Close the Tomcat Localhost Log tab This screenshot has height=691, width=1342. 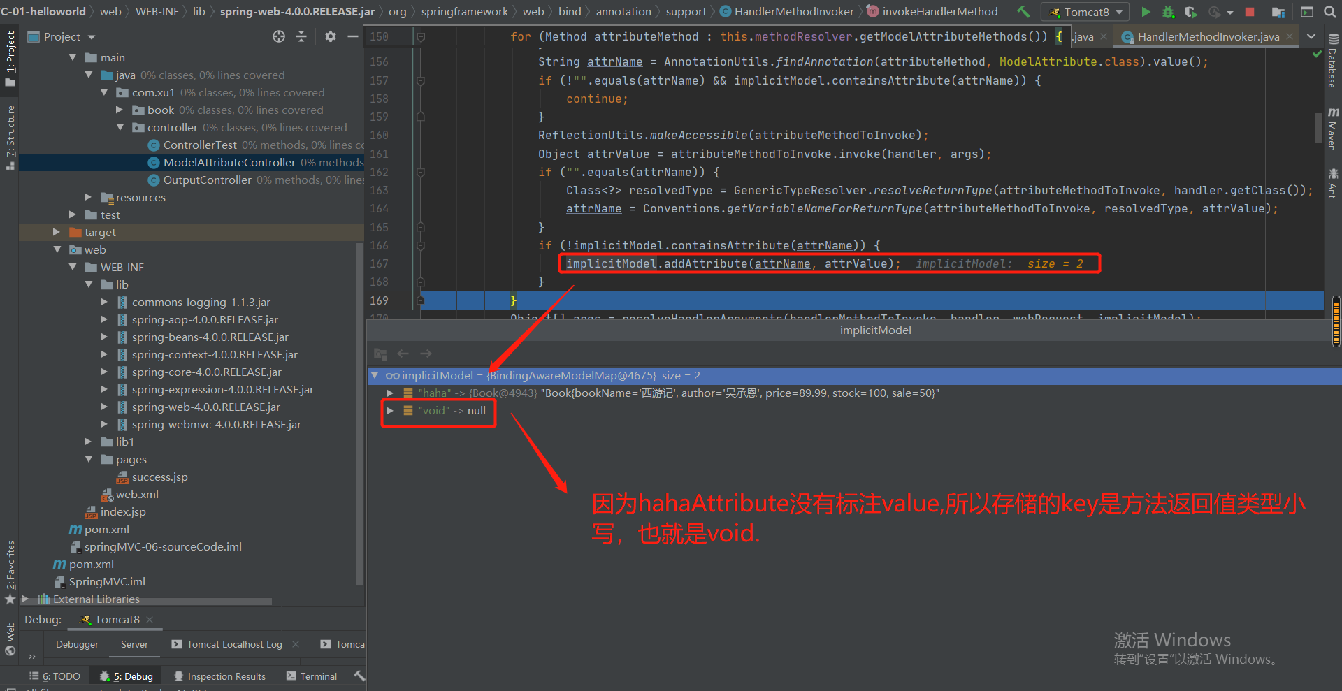[296, 644]
